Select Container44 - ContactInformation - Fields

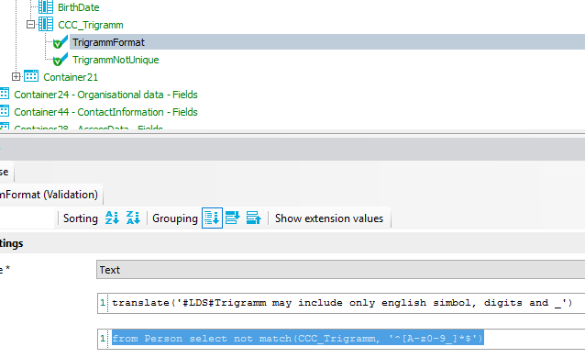tap(105, 112)
